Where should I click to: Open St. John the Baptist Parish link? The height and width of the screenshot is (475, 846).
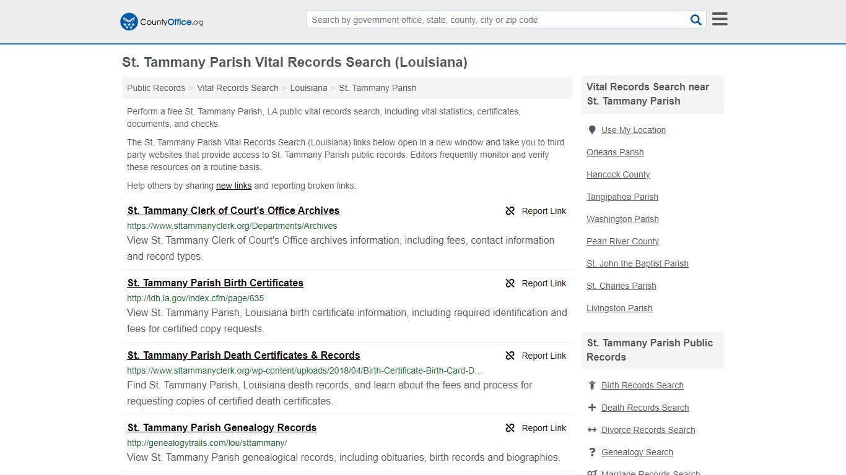637,263
